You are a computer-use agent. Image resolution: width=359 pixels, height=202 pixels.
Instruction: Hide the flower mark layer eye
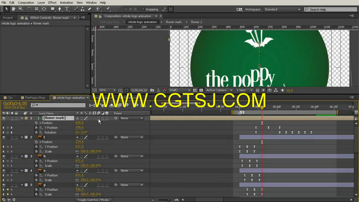point(4,118)
